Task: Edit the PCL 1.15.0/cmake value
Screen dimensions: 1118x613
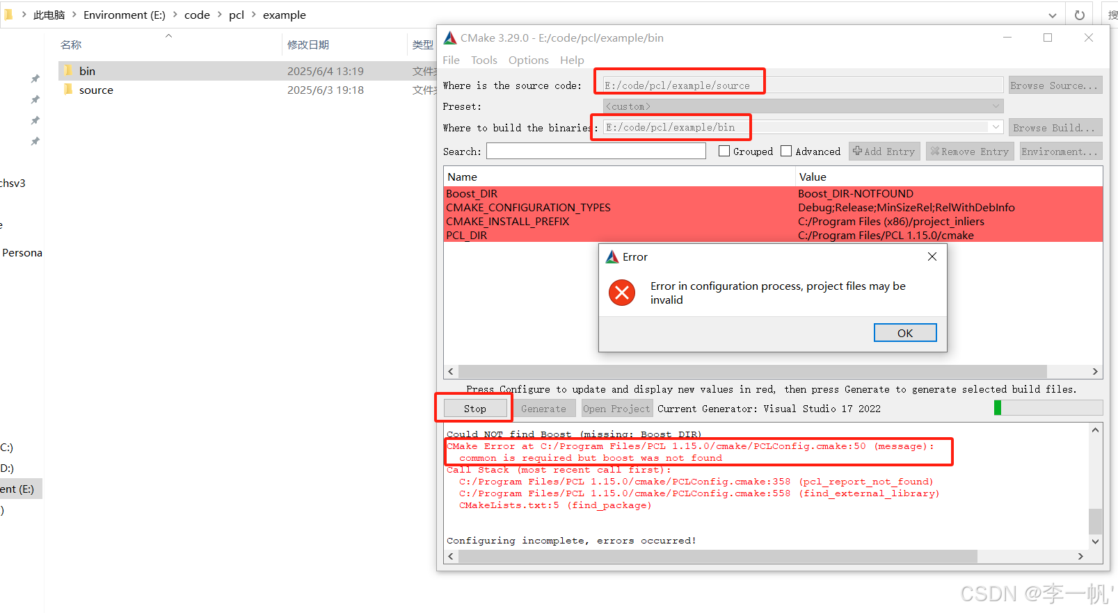Action: coord(886,236)
